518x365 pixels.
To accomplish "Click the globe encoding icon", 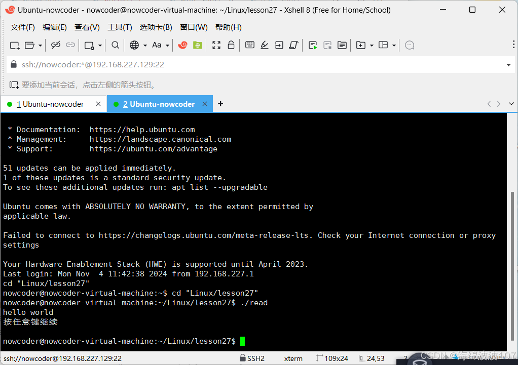I will point(134,45).
